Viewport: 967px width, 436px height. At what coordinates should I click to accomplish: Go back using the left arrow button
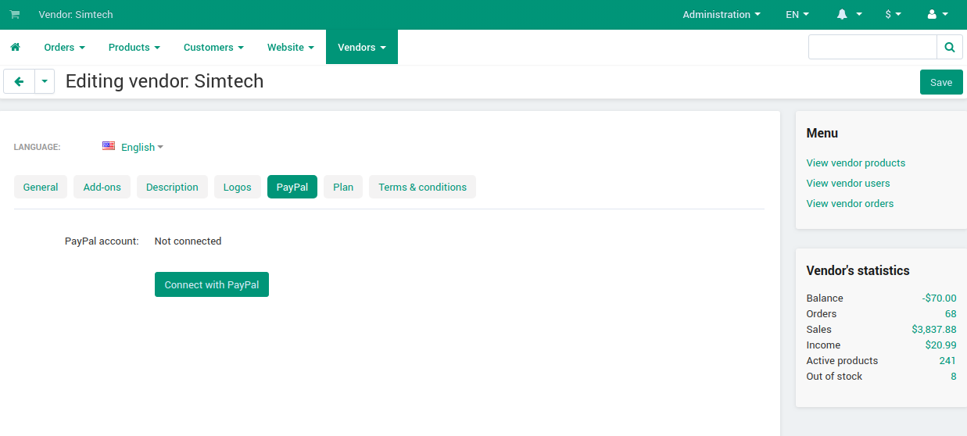(20, 81)
